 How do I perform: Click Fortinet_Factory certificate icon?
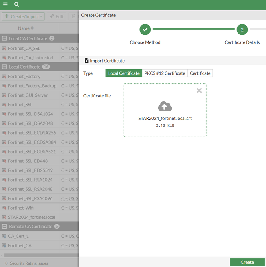point(4,77)
